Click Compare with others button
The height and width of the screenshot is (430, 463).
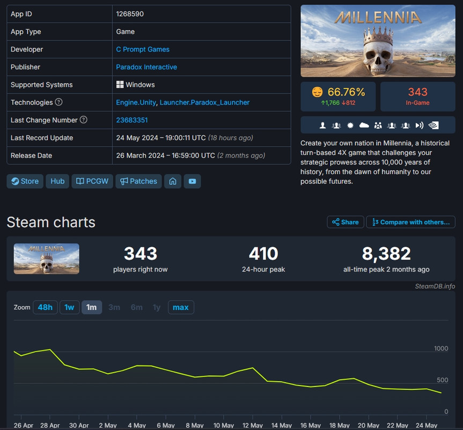(411, 222)
